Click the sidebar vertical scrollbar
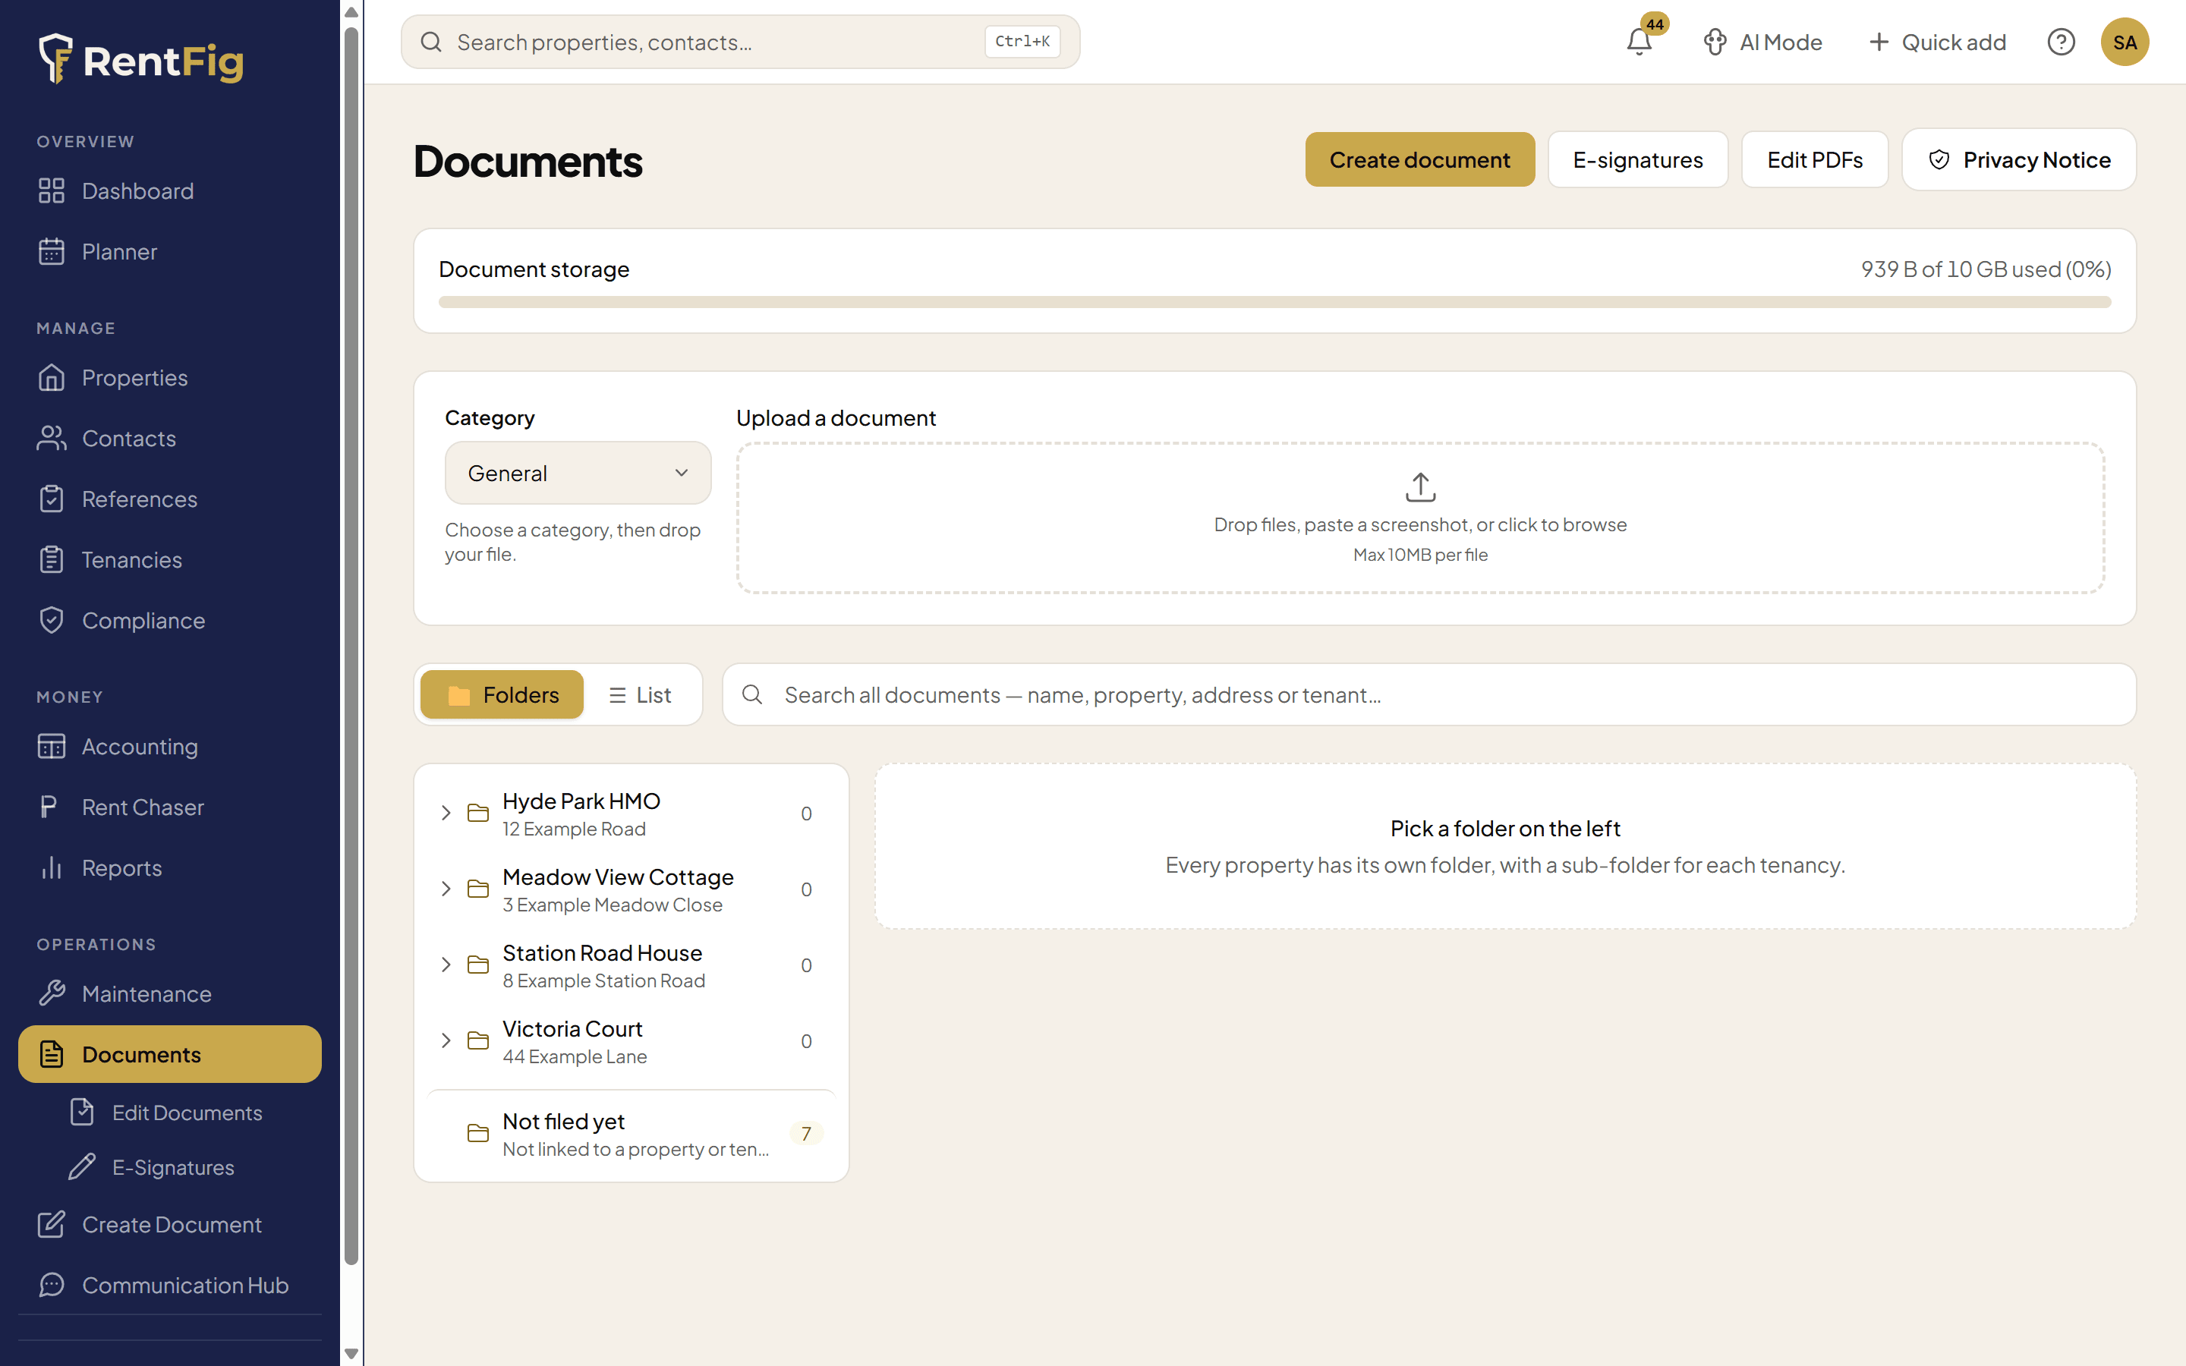Viewport: 2186px width, 1366px height. click(351, 645)
